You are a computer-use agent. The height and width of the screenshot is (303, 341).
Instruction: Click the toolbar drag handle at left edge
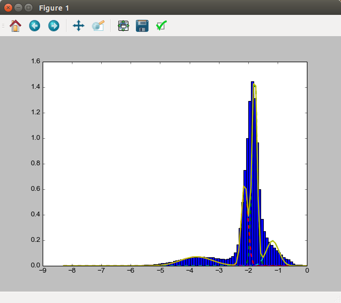[3, 26]
